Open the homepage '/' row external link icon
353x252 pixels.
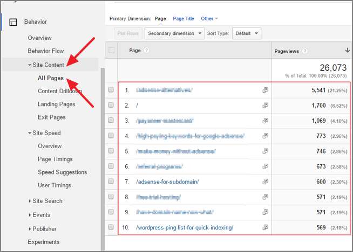(265, 105)
